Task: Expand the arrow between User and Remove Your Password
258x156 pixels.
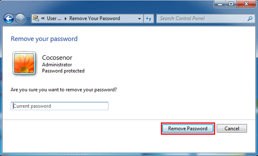Action: point(66,19)
